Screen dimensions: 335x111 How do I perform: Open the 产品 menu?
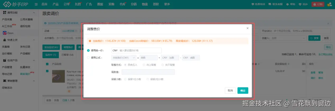pyautogui.click(x=56, y=4)
